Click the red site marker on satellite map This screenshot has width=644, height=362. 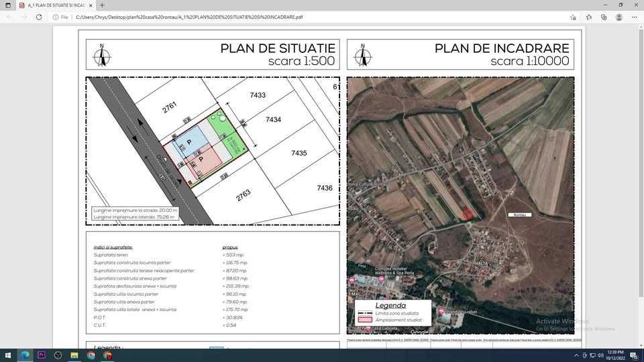tap(468, 215)
